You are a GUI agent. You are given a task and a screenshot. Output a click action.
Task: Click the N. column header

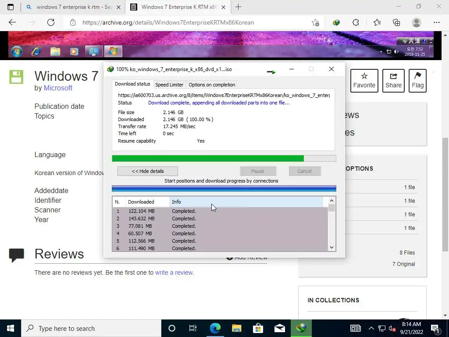118,202
